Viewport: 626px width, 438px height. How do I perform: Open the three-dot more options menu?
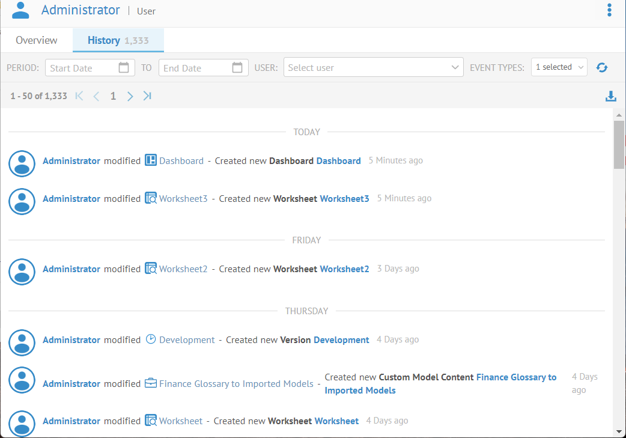(x=609, y=10)
